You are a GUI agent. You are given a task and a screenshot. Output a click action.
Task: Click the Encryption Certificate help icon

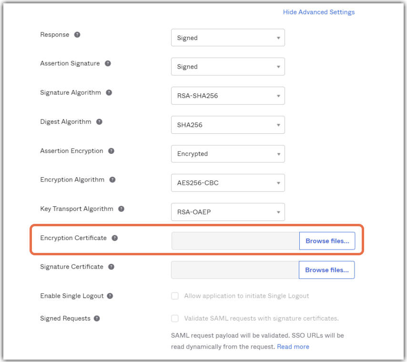114,238
